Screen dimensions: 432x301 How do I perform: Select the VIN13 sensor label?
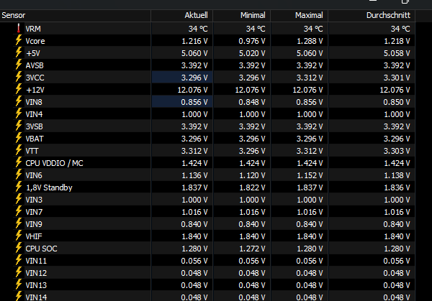[x=36, y=285]
